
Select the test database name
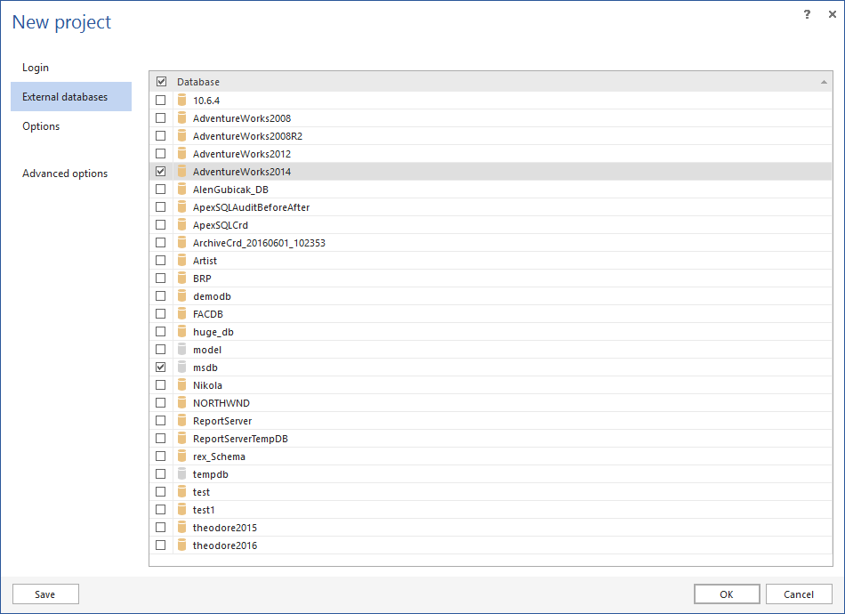(x=202, y=492)
